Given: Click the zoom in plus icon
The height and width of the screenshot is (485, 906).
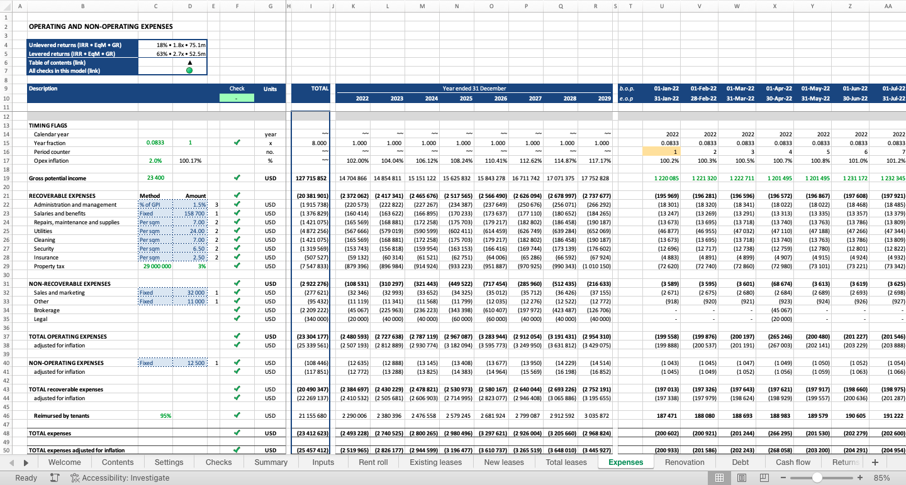Looking at the screenshot, I should (859, 477).
